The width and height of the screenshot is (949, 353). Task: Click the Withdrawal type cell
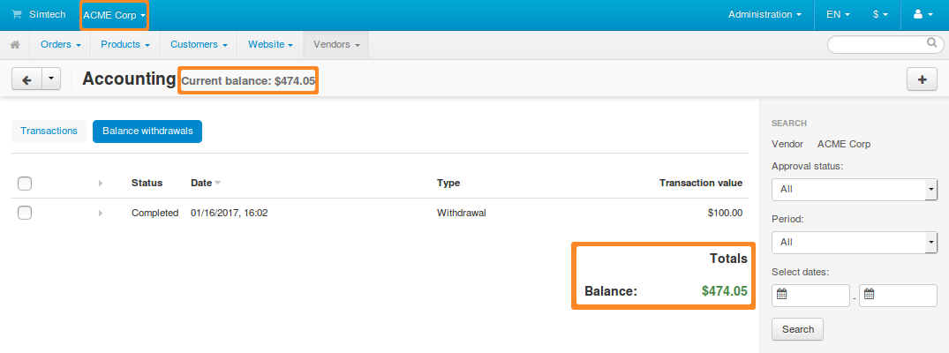pyautogui.click(x=462, y=214)
